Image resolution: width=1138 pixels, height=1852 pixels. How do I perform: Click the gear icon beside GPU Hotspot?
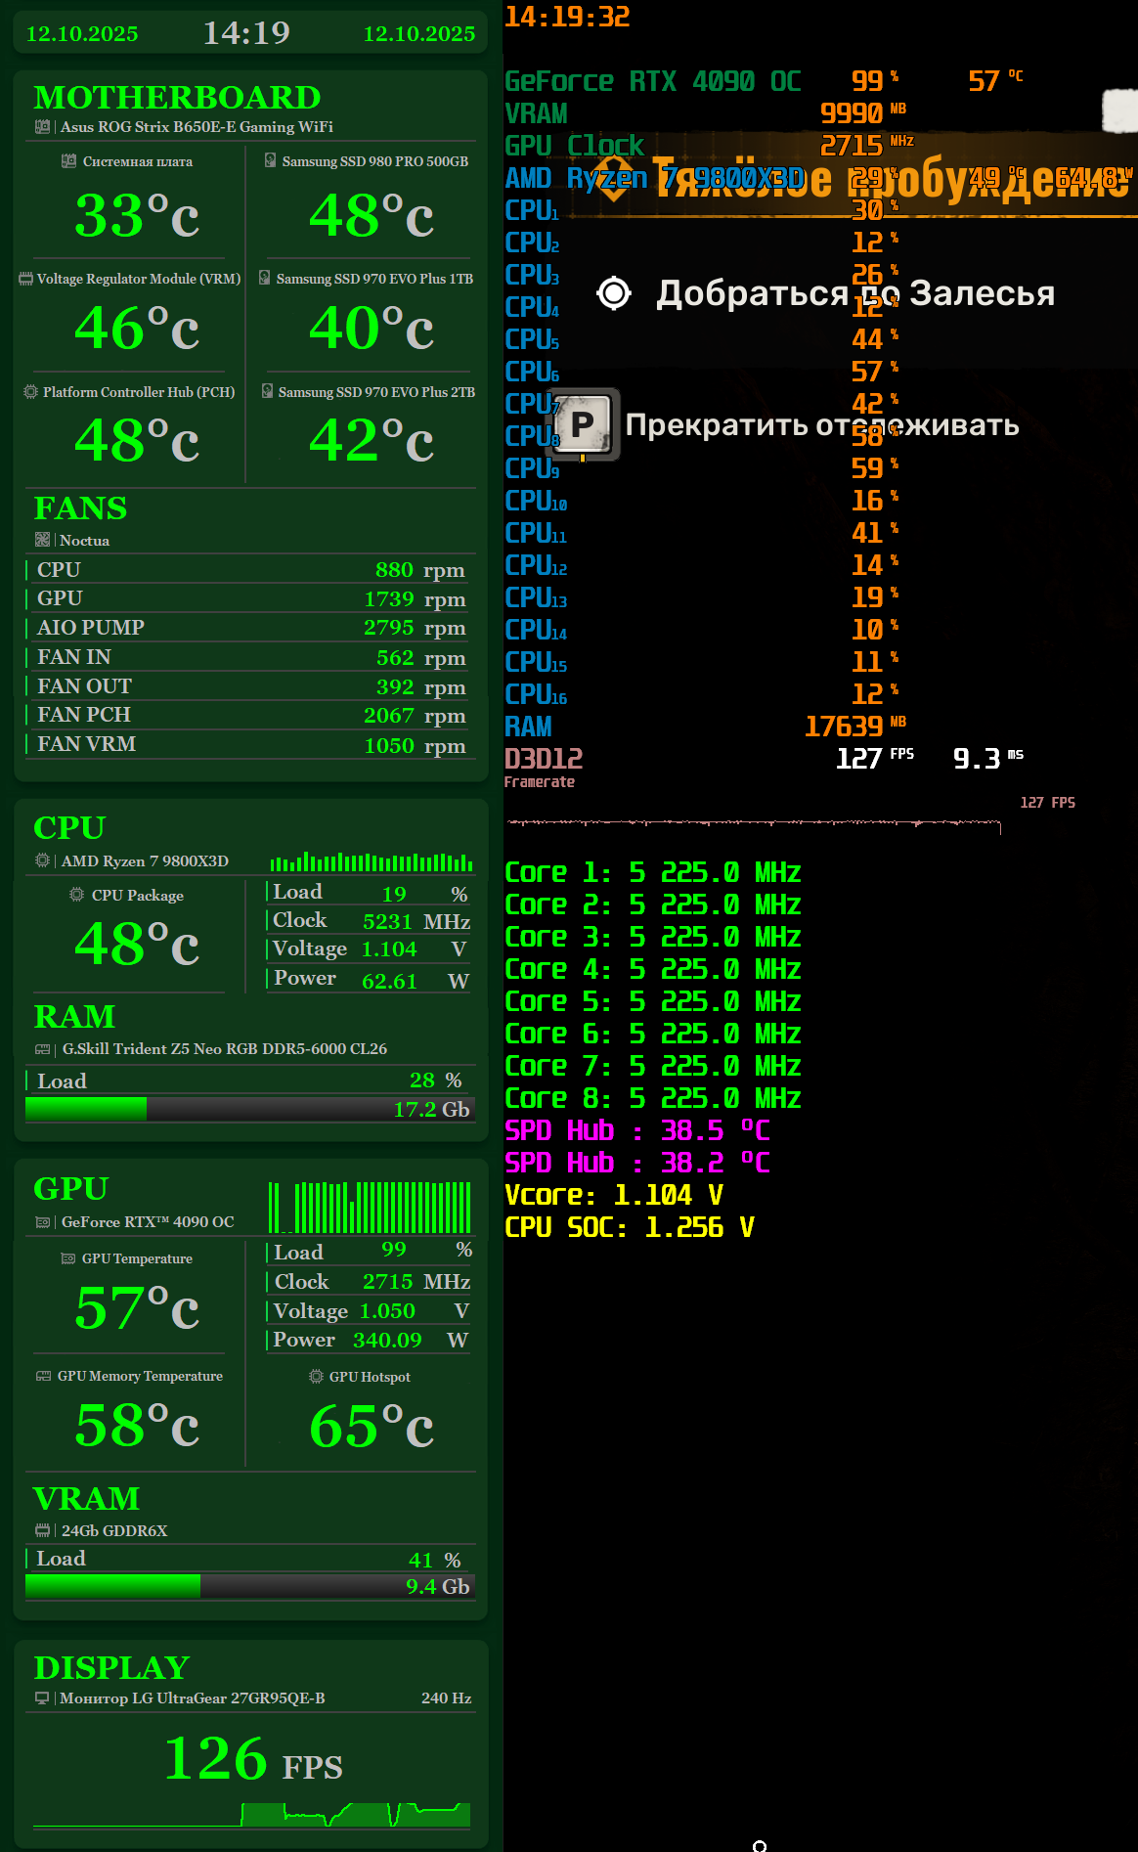tap(316, 1377)
